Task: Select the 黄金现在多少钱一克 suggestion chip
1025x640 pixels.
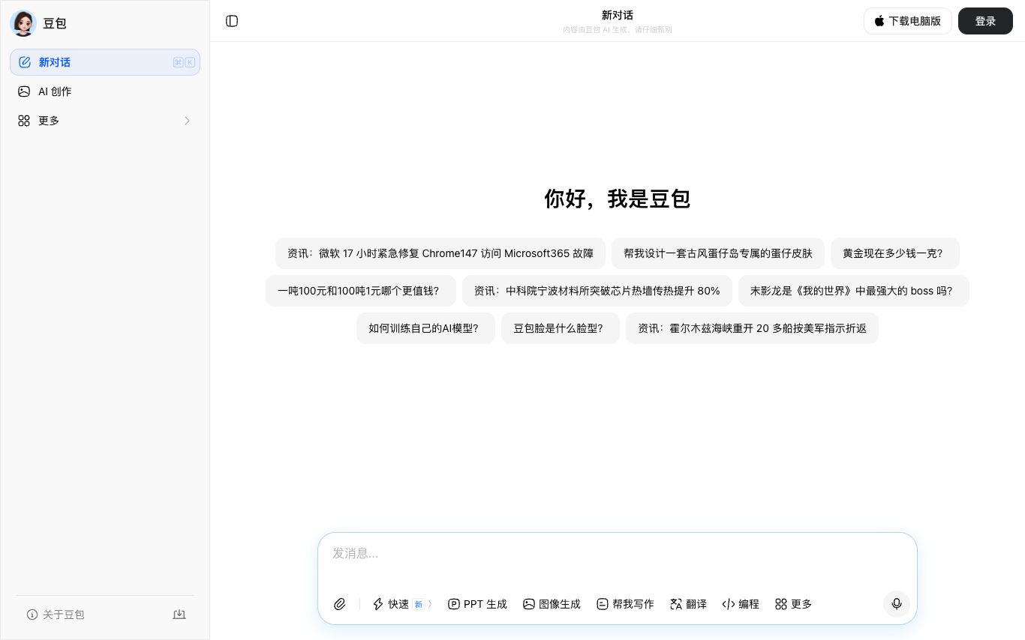Action: [894, 253]
